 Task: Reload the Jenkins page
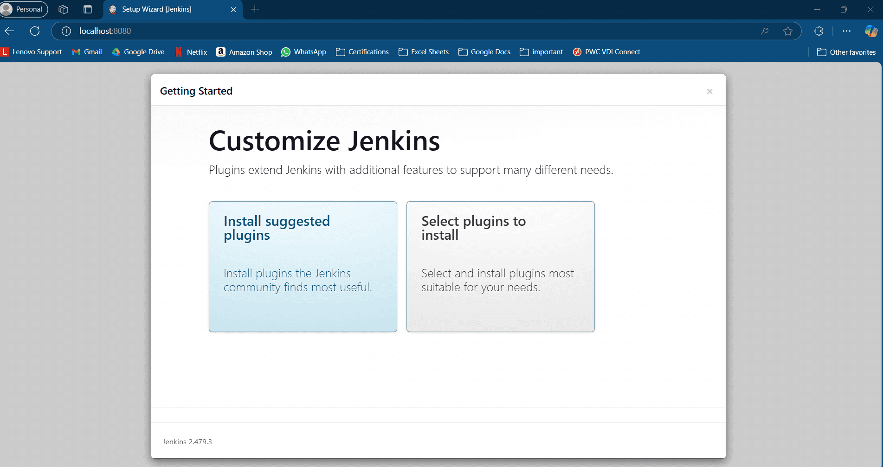click(x=35, y=31)
